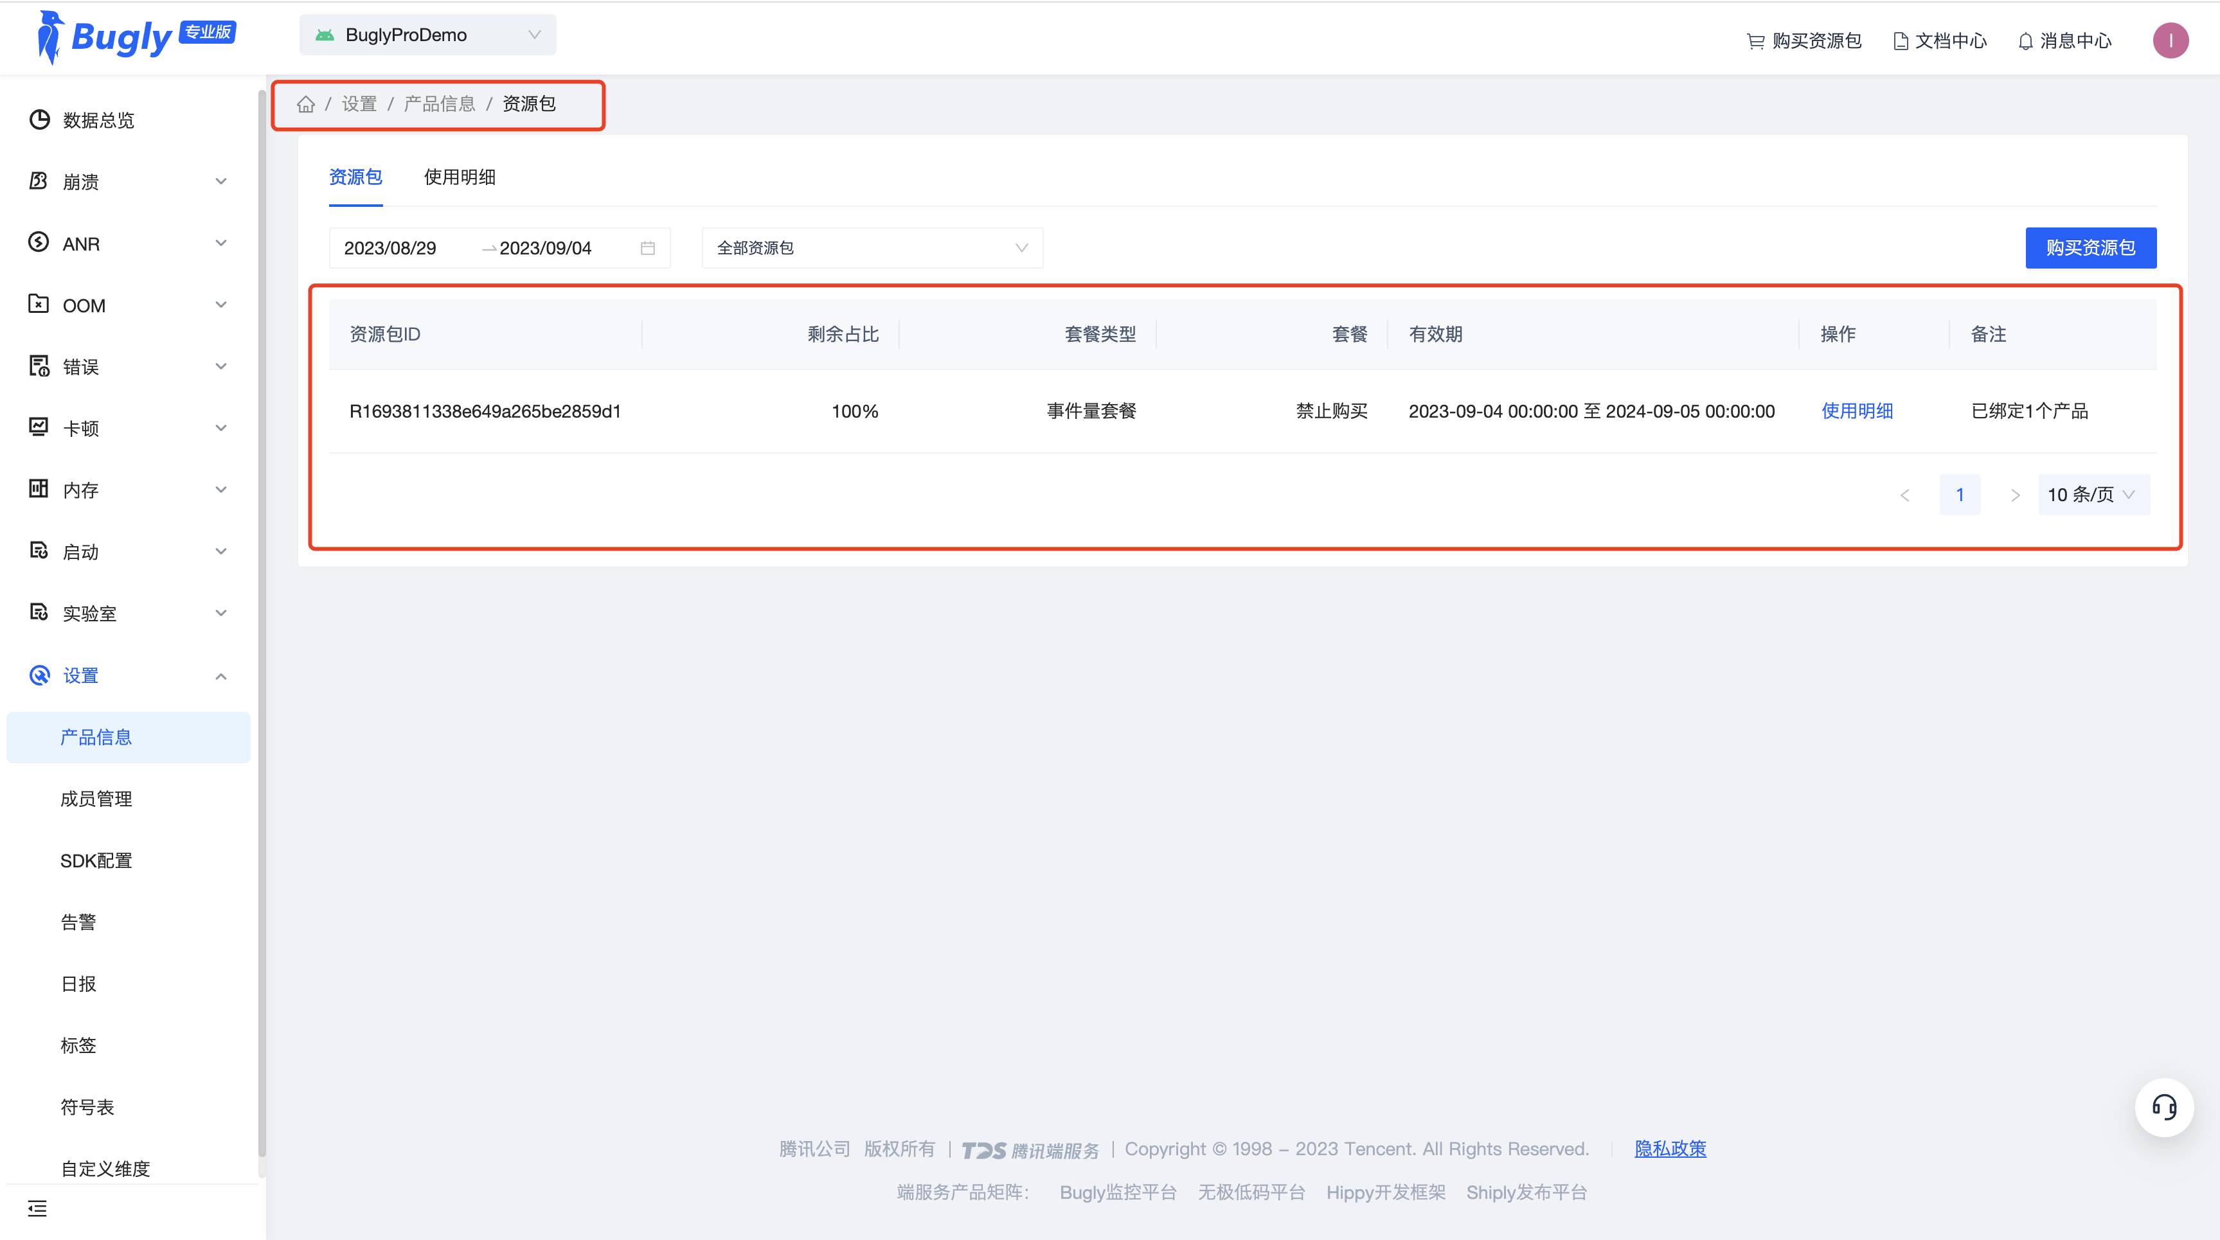Open 标签 in sidebar

point(78,1045)
